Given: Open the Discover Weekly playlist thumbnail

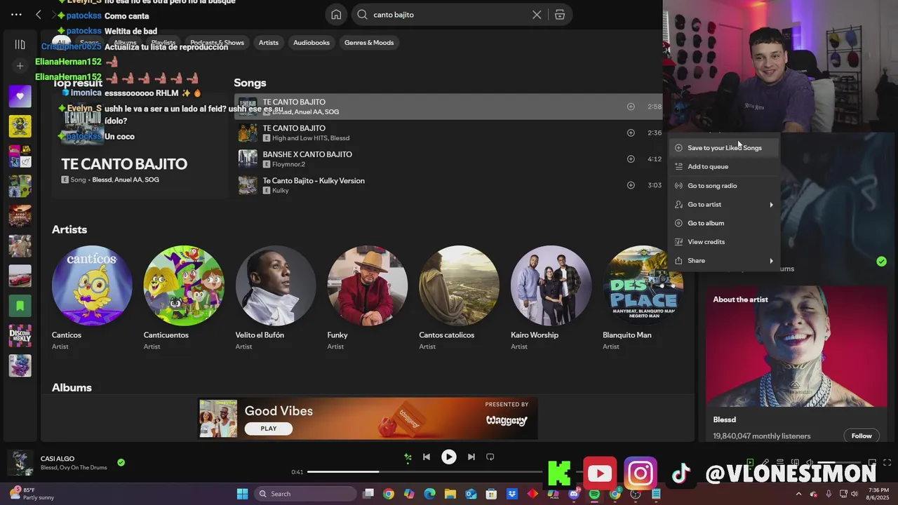Looking at the screenshot, I should [x=20, y=336].
